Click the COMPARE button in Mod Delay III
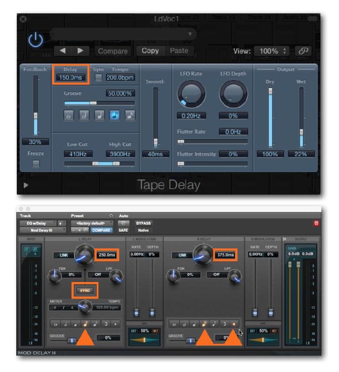The image size is (339, 372). (x=101, y=230)
